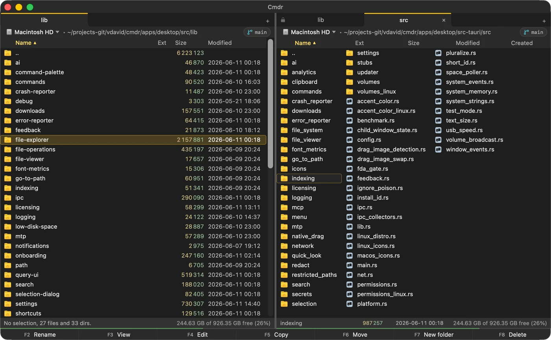The image size is (551, 340).
Task: Click the F7 New folder button
Action: click(433, 334)
